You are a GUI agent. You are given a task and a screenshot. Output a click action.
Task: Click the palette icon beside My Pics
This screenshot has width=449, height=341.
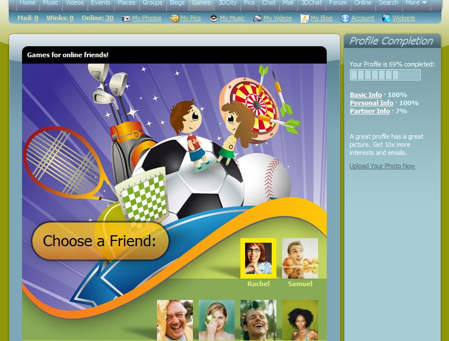click(174, 18)
